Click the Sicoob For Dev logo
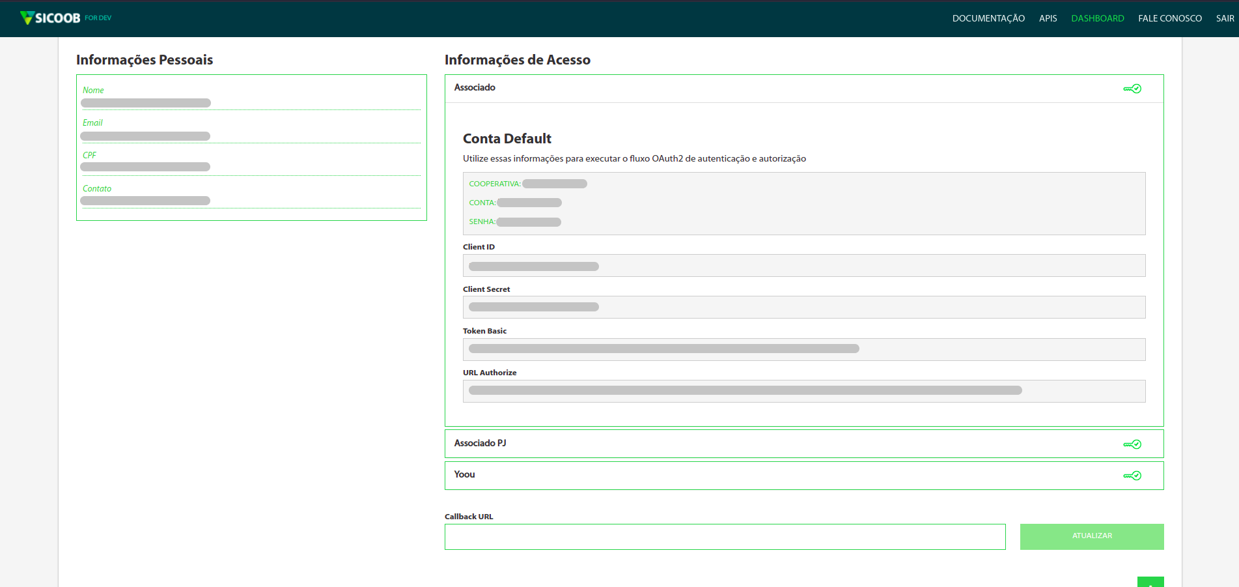Viewport: 1239px width, 587px height. tap(65, 18)
